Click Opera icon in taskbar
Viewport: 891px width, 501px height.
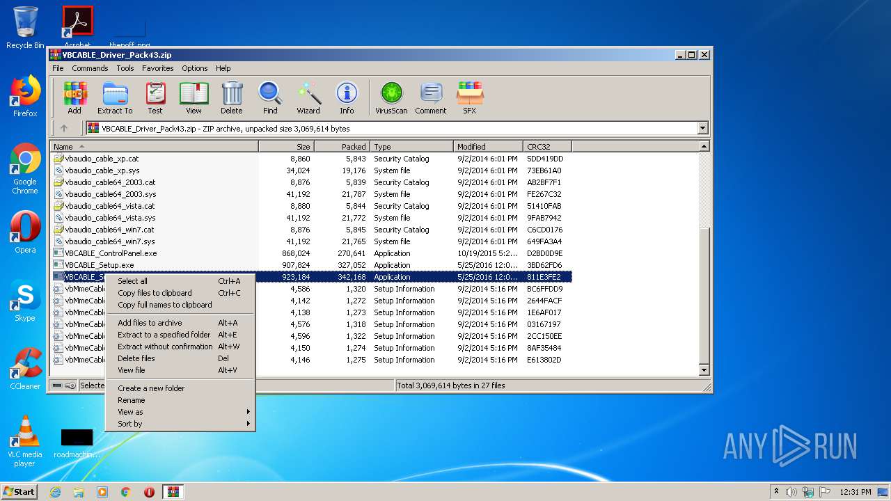click(x=149, y=492)
